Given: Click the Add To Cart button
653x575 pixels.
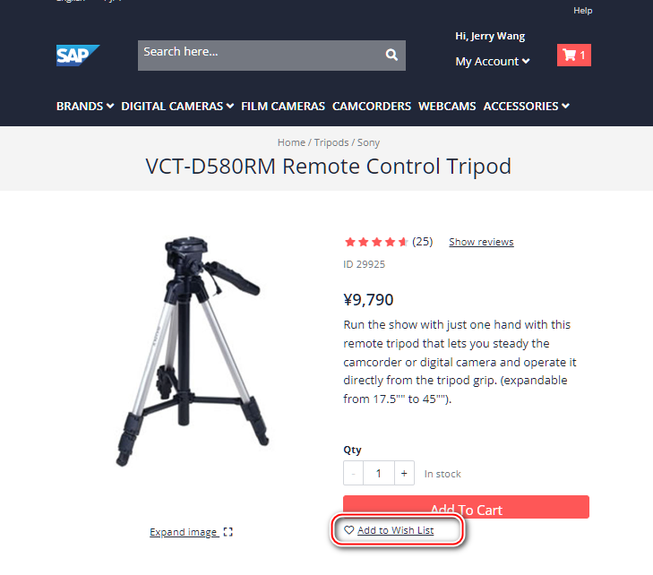Looking at the screenshot, I should pyautogui.click(x=466, y=507).
